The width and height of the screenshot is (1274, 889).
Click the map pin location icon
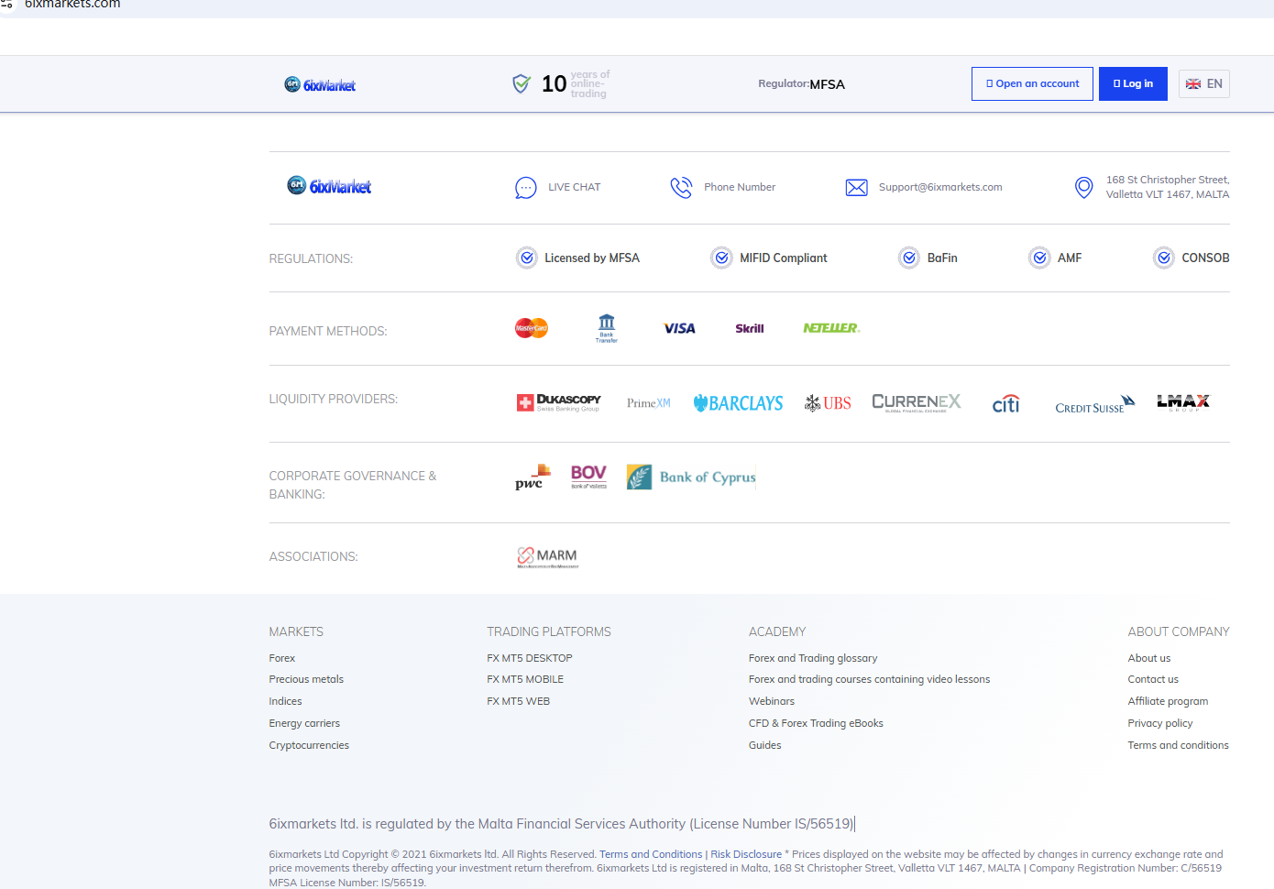click(x=1083, y=188)
